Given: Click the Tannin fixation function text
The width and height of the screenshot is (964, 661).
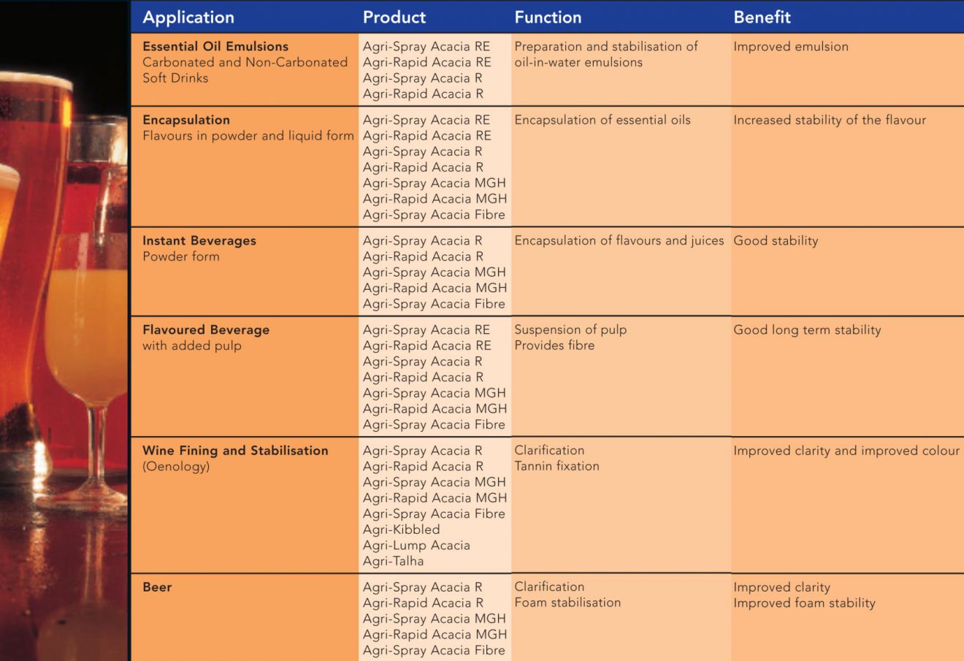Looking at the screenshot, I should 556,466.
